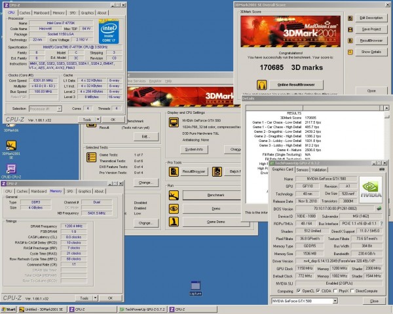
Task: Click the GPU-Z screenshot camera icon
Action: (x=382, y=169)
